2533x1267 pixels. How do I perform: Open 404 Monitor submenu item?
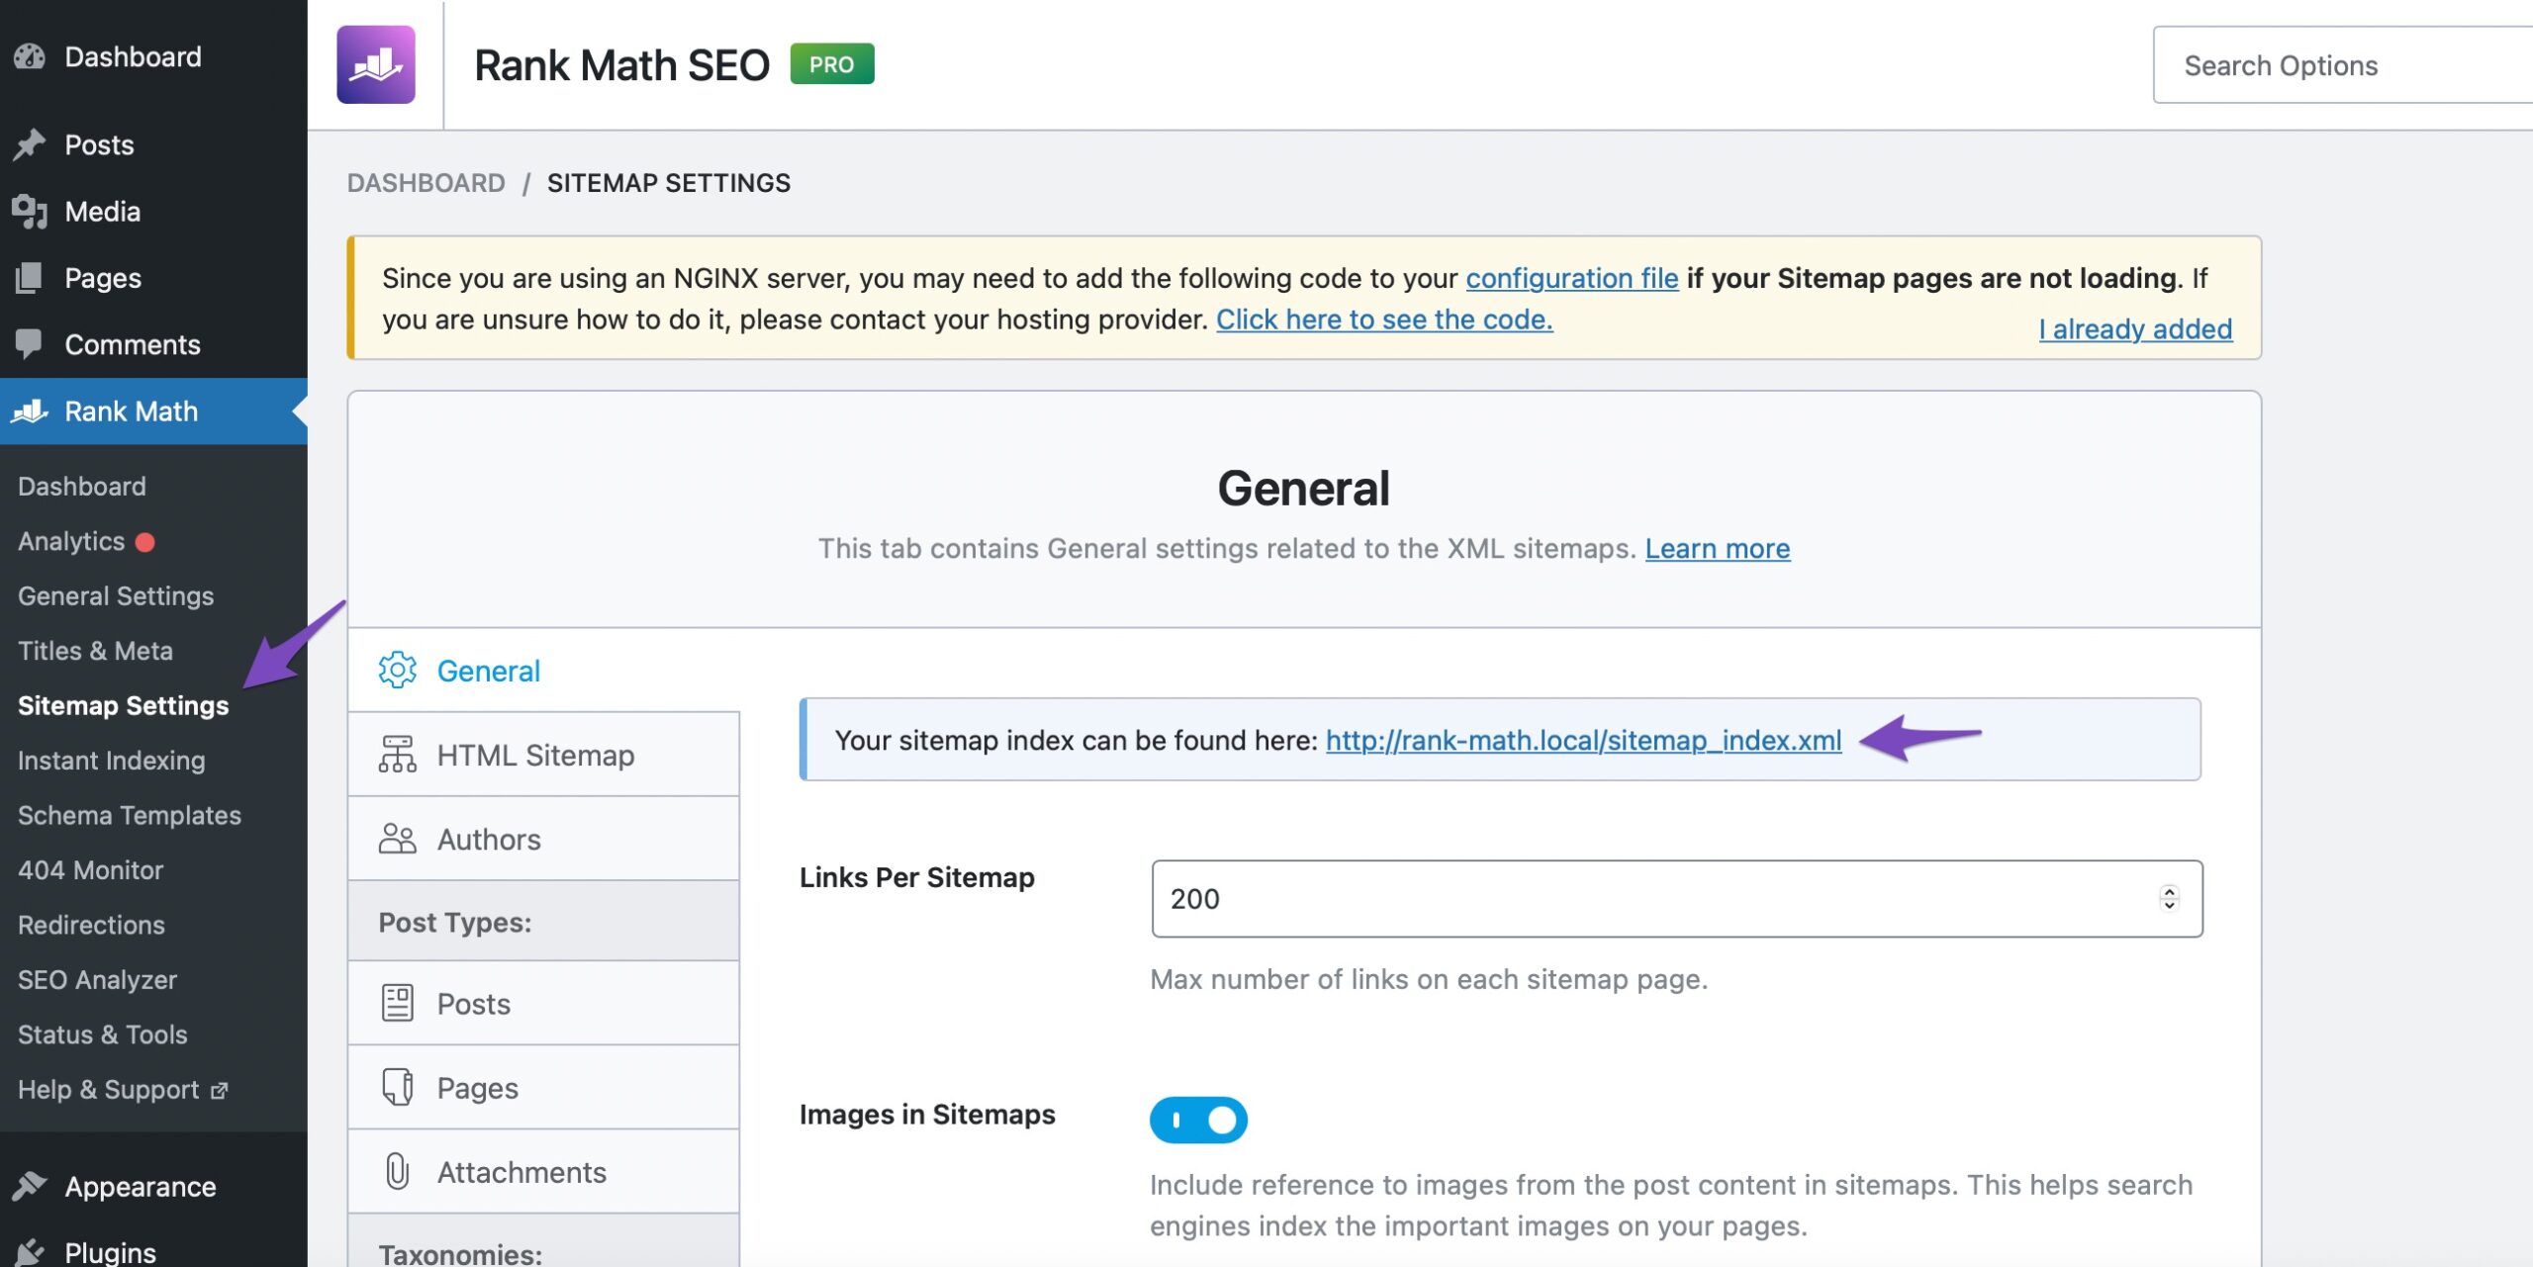pyautogui.click(x=90, y=869)
